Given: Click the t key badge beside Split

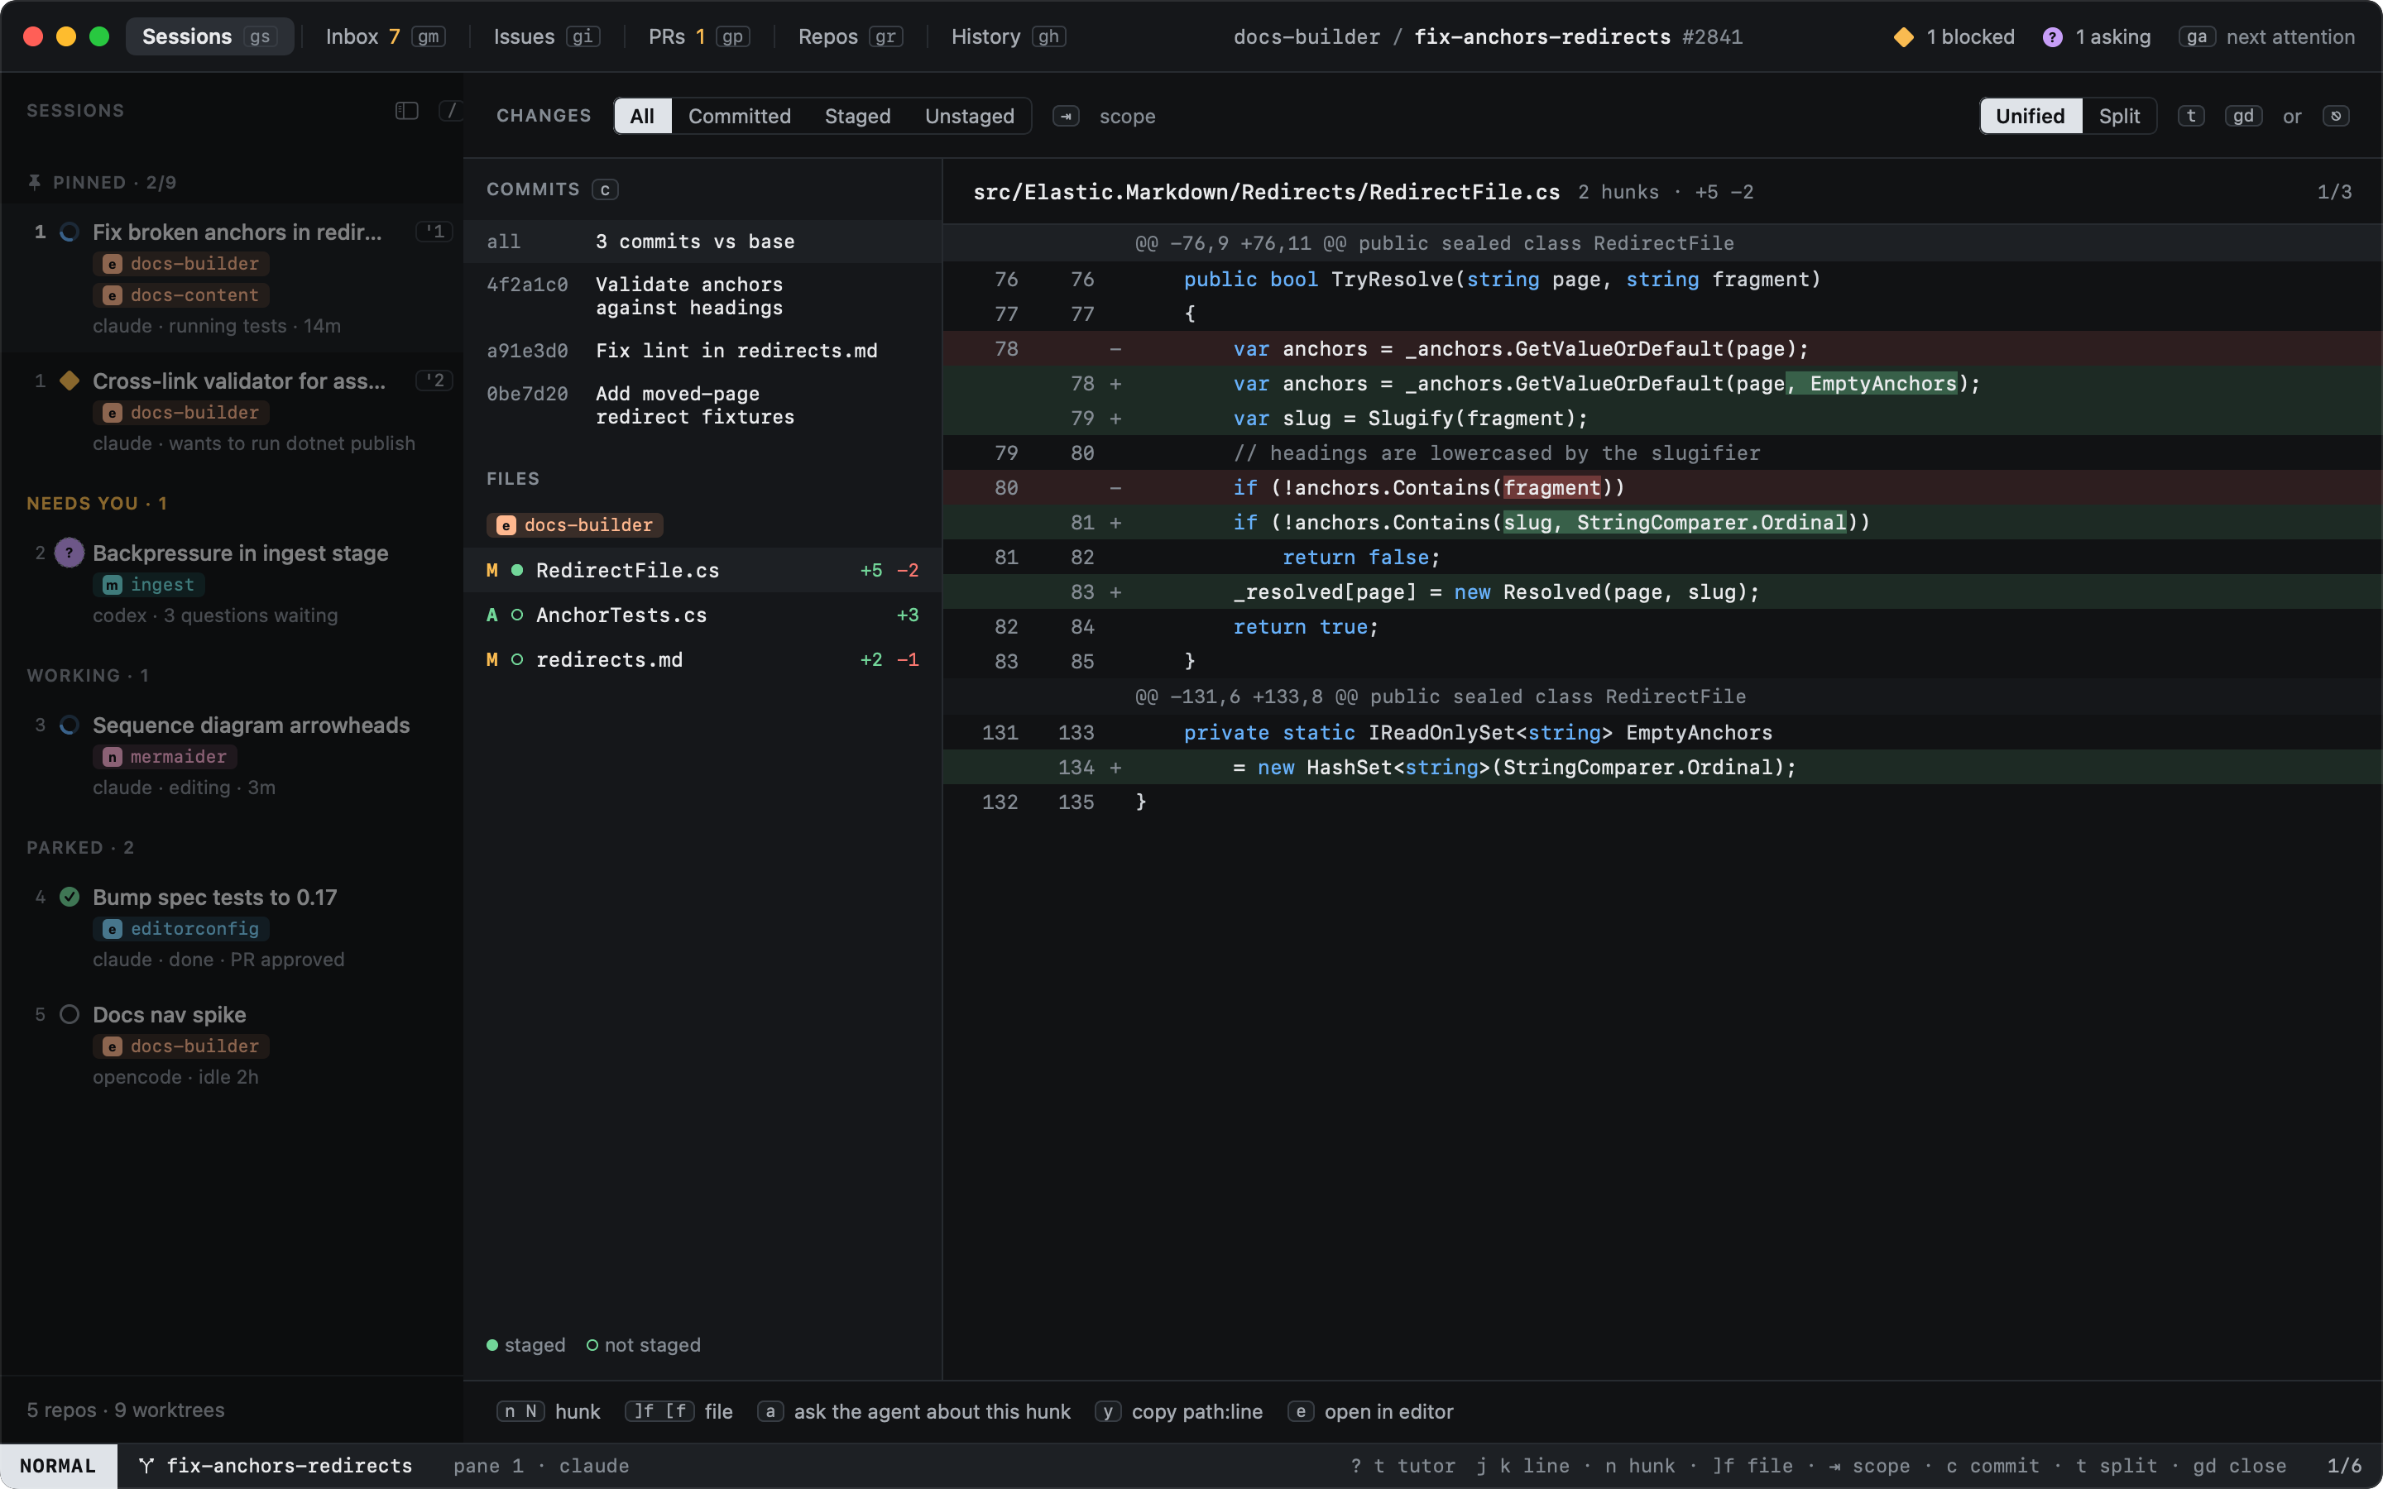Looking at the screenshot, I should [x=2191, y=116].
